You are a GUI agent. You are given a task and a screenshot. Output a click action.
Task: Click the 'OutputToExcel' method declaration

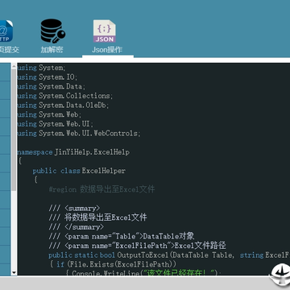click(x=169, y=255)
